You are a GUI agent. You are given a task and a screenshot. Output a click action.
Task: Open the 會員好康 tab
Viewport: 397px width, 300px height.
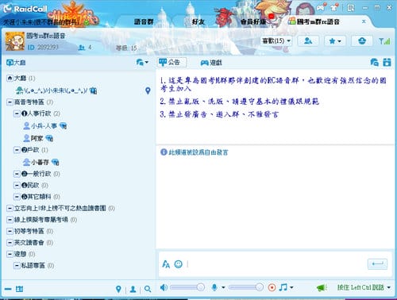pyautogui.click(x=253, y=21)
